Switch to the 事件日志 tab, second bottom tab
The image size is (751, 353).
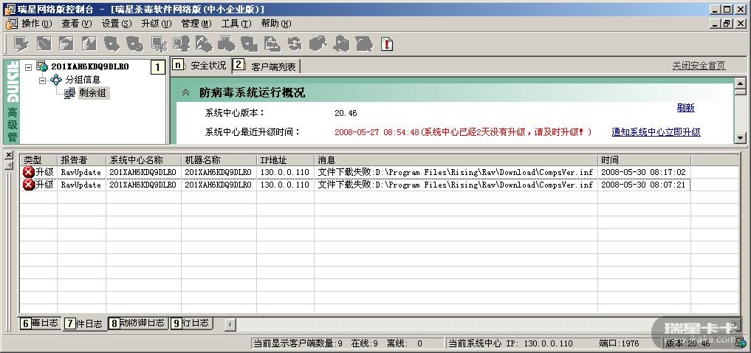(x=84, y=323)
